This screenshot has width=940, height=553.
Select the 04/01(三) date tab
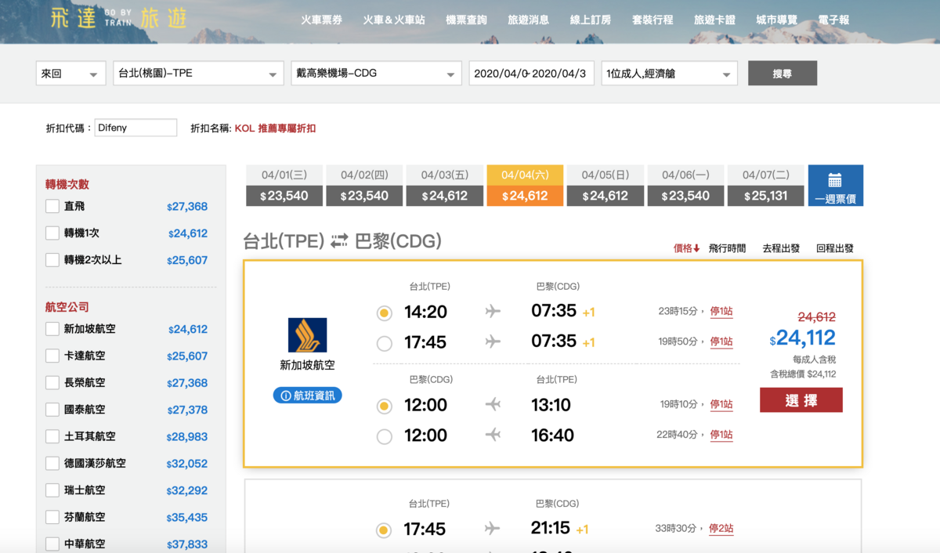284,186
